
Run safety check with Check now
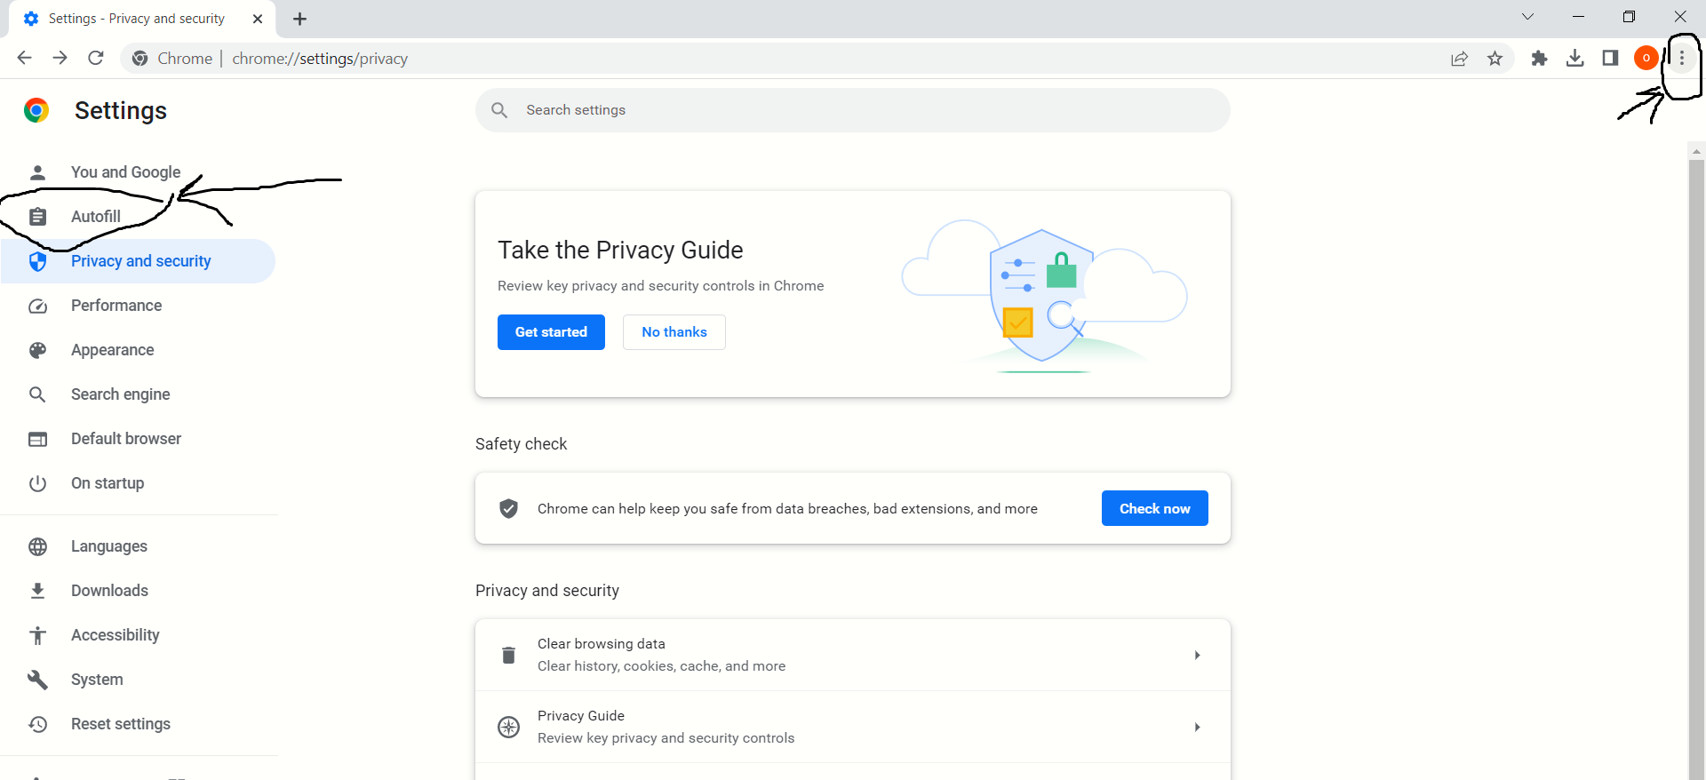click(x=1154, y=508)
